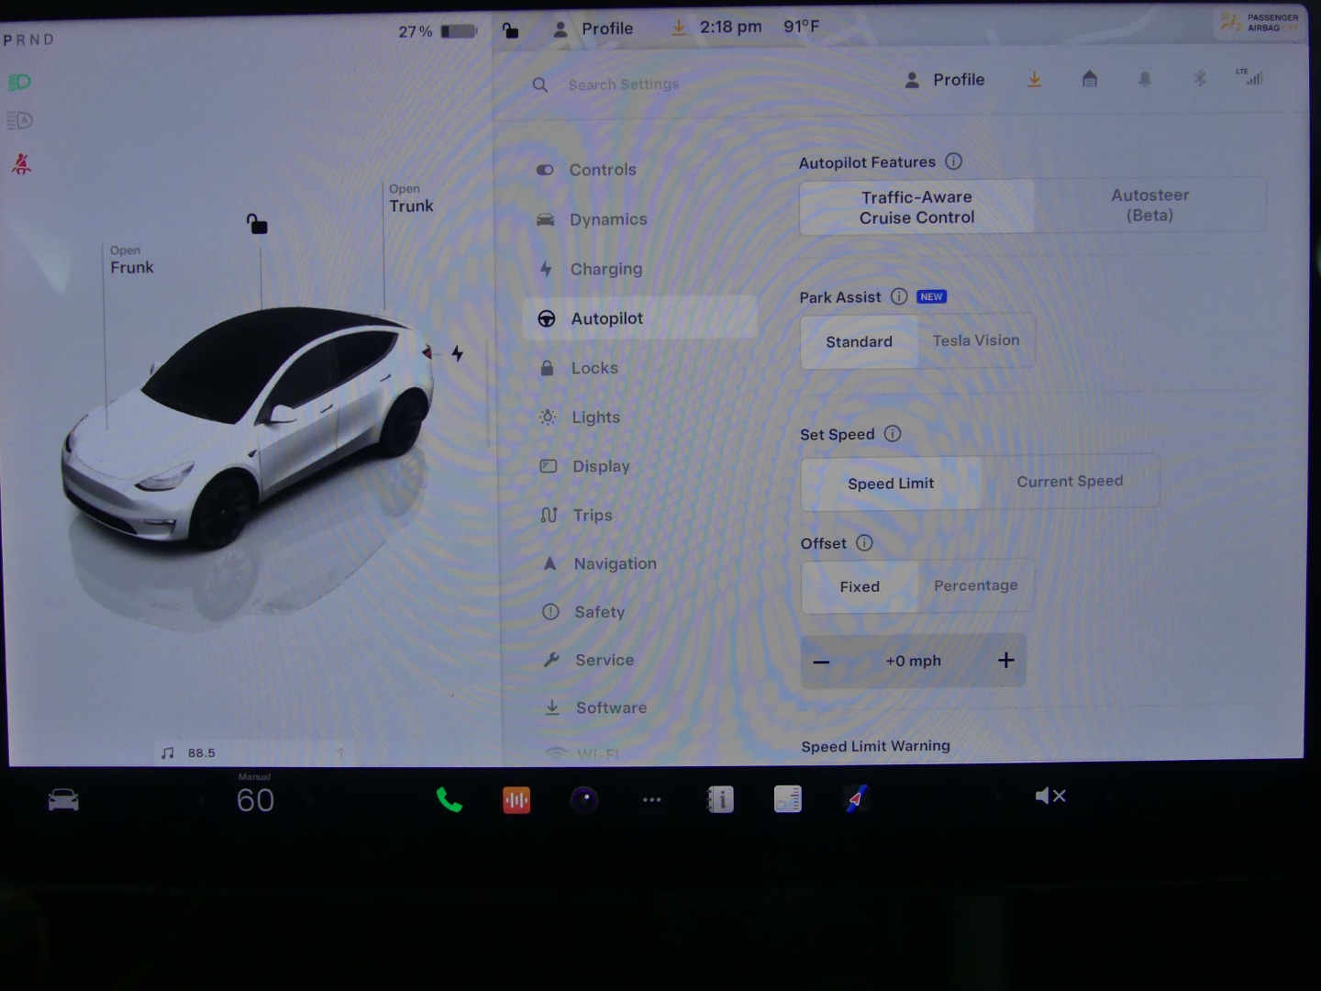Open the HomeLink garage icon

click(x=1089, y=79)
